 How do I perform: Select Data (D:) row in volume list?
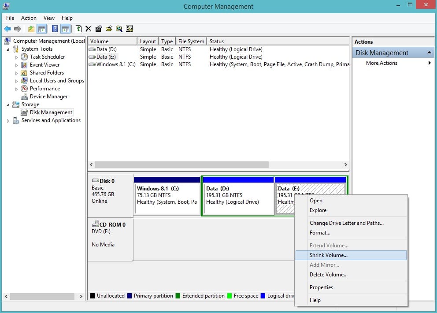click(x=218, y=49)
